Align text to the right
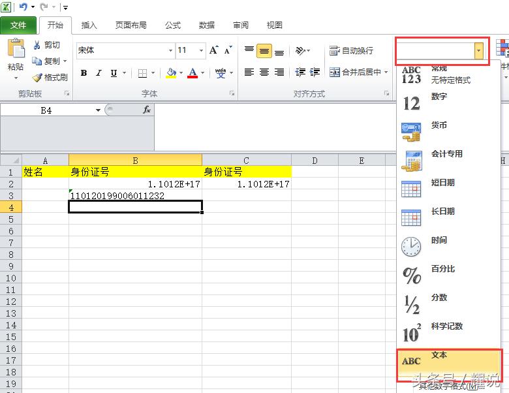The image size is (509, 393). [x=279, y=72]
